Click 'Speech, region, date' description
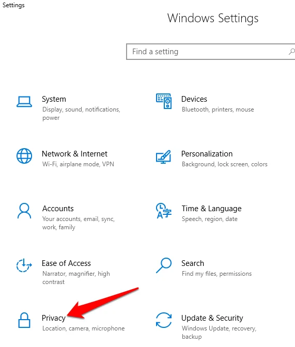295x347 pixels. click(210, 219)
